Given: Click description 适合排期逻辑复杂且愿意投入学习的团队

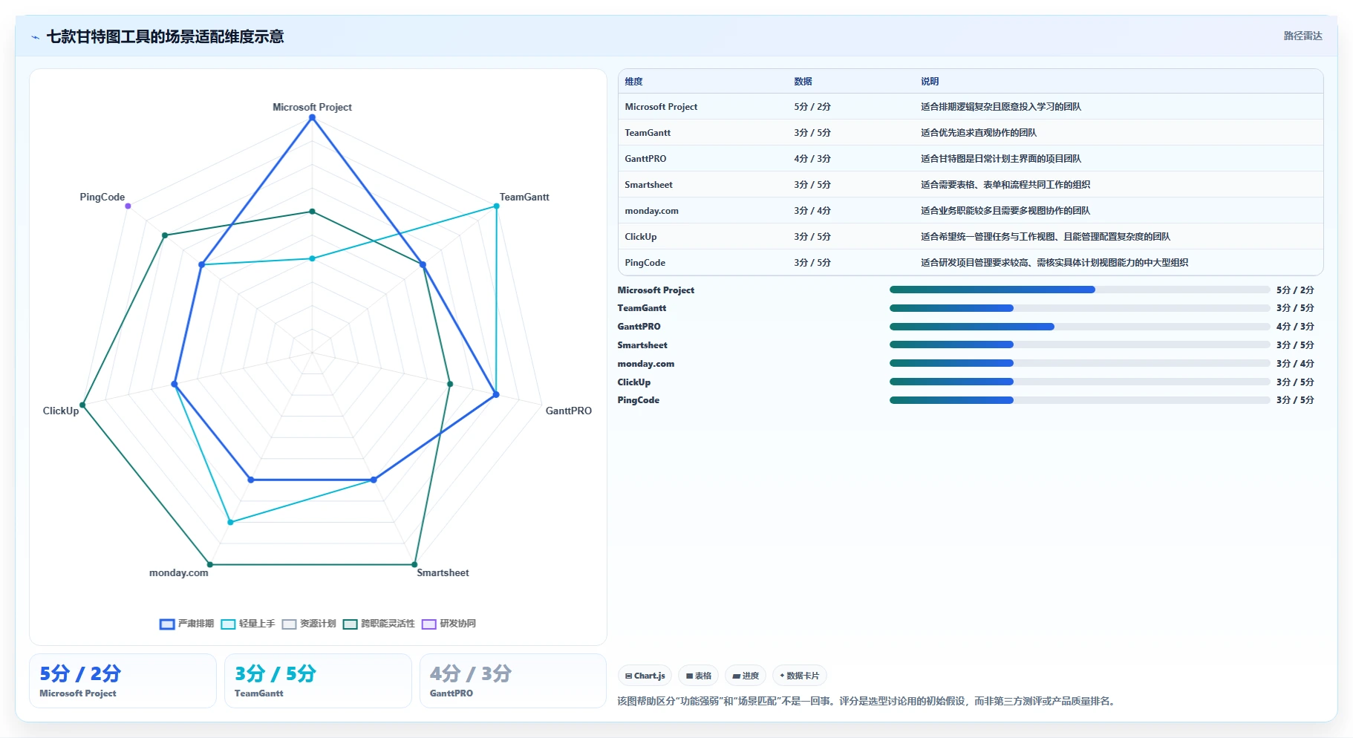Looking at the screenshot, I should pos(1001,107).
